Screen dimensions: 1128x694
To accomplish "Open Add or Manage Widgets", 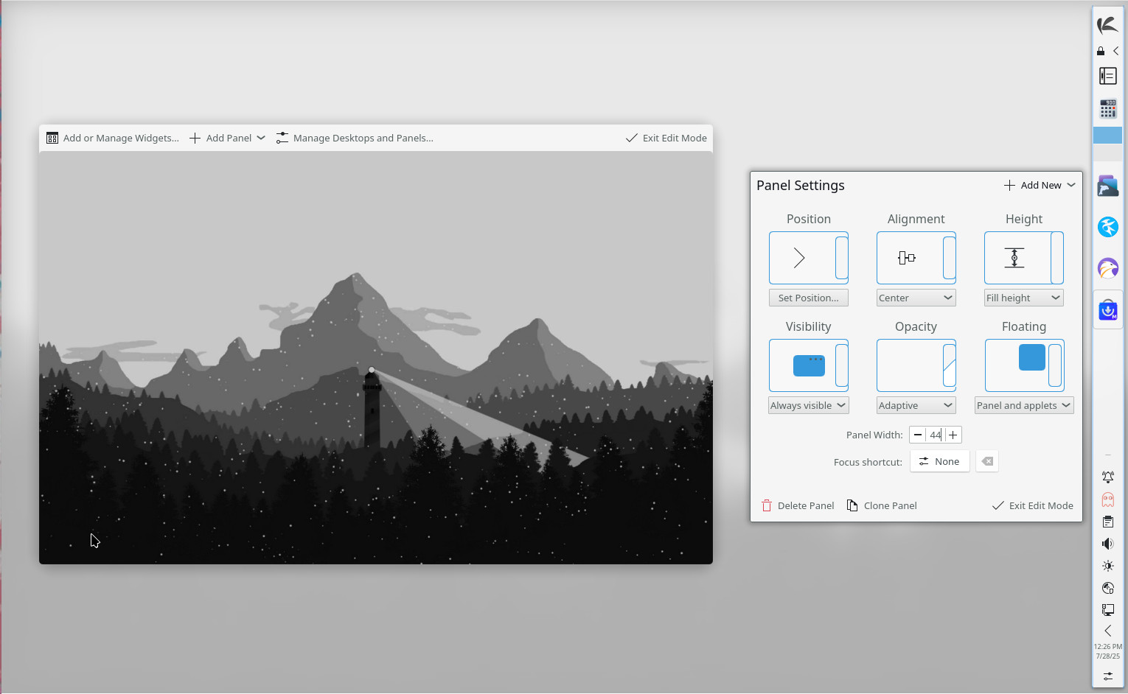I will coord(113,138).
